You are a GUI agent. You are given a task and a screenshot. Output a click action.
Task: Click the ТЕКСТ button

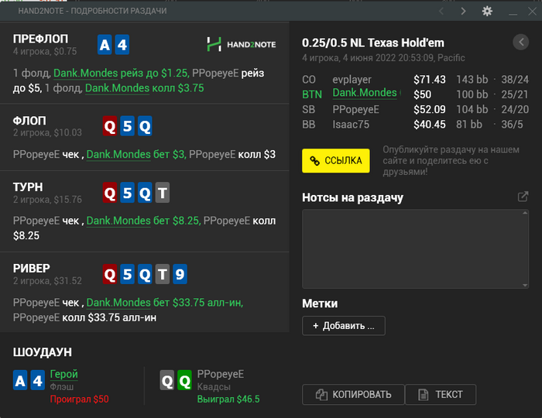441,394
